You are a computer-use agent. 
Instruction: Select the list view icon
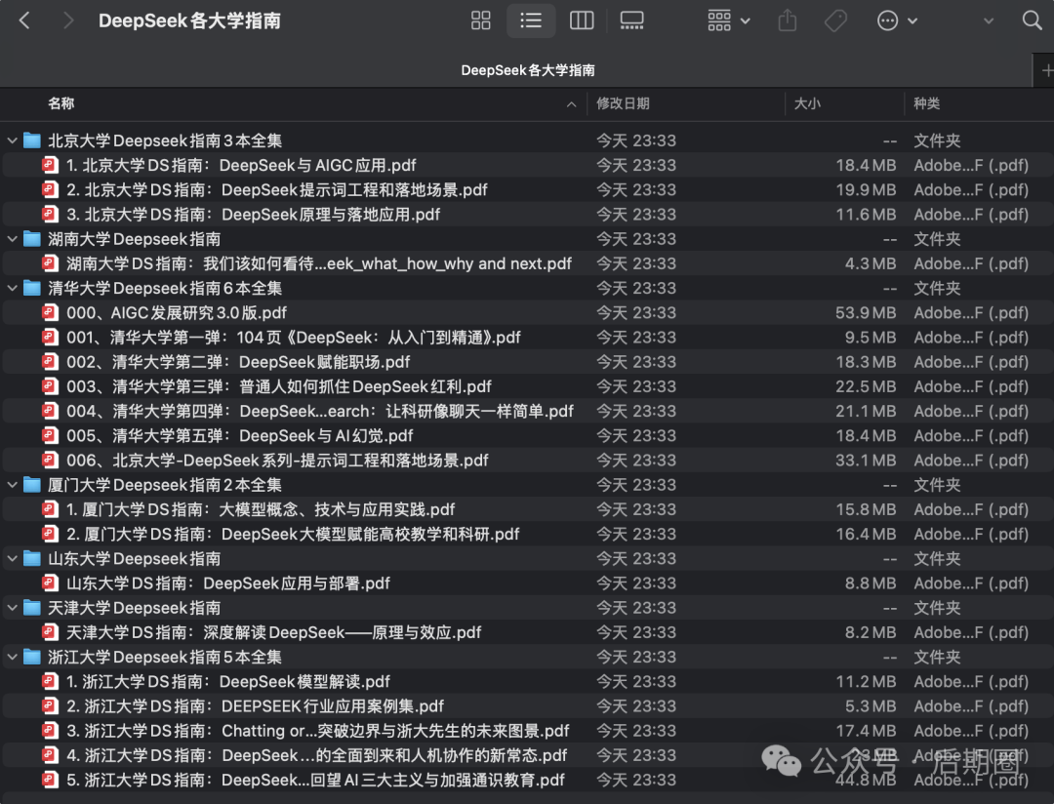[531, 20]
